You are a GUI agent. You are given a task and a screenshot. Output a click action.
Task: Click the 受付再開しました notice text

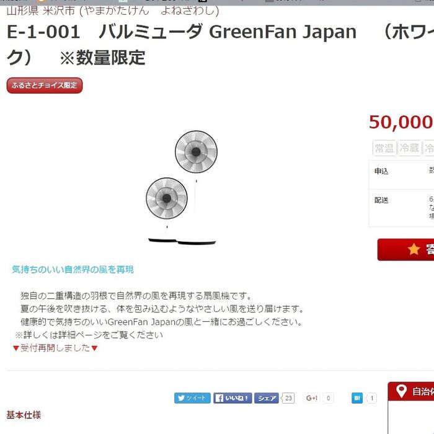coord(55,348)
